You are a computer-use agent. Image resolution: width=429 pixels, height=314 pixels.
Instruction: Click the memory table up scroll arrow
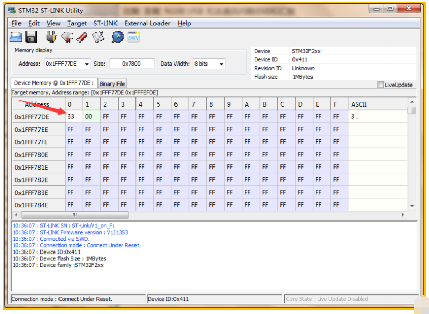pyautogui.click(x=412, y=102)
